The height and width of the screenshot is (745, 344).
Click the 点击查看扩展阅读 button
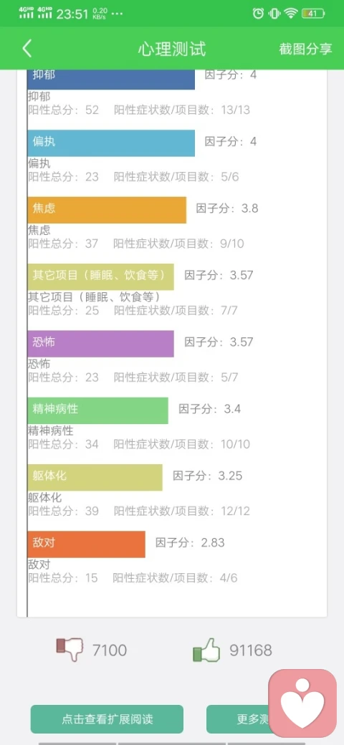[107, 719]
